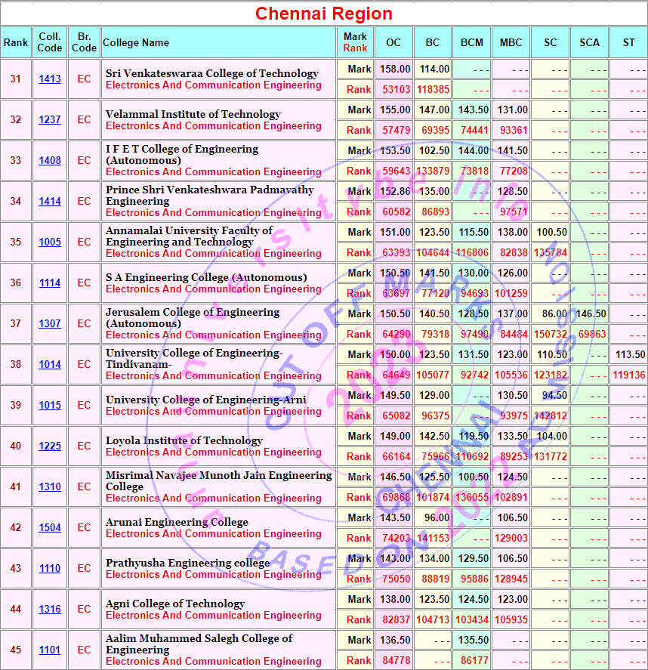
Task: Open college code 1110 link
Action: click(x=50, y=569)
